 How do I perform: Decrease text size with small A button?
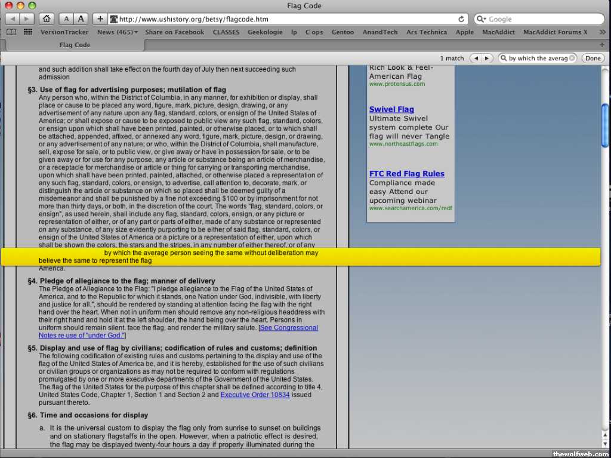66,19
